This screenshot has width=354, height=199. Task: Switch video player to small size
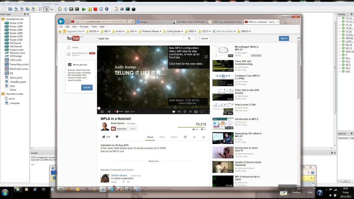click(196, 112)
